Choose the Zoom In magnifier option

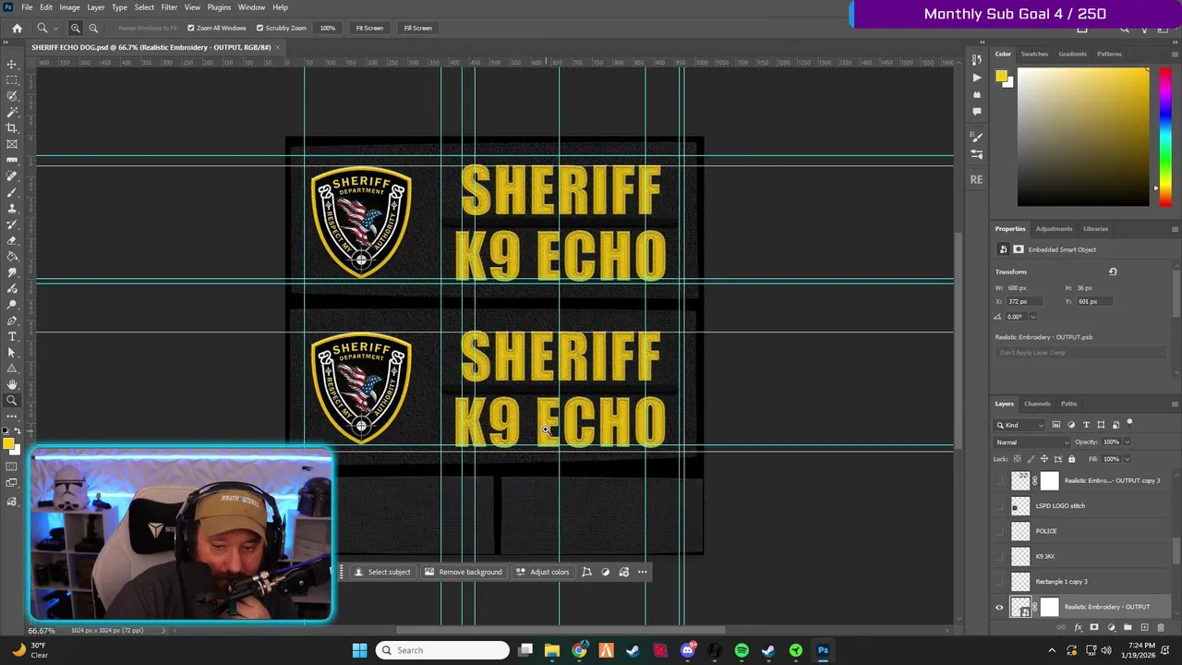(x=76, y=28)
